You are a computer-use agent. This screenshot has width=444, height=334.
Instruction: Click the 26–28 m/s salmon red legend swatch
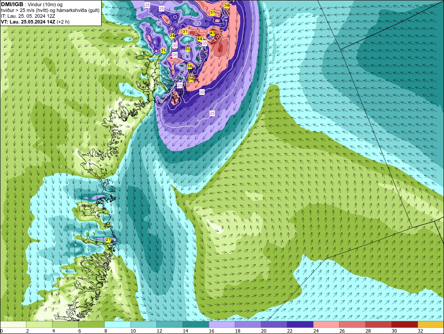pyautogui.click(x=353, y=324)
